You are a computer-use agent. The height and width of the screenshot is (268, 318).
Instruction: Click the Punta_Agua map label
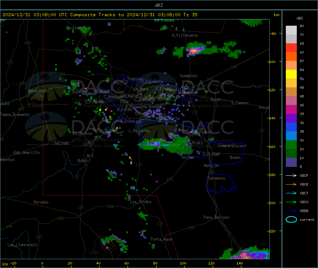coord(161,239)
